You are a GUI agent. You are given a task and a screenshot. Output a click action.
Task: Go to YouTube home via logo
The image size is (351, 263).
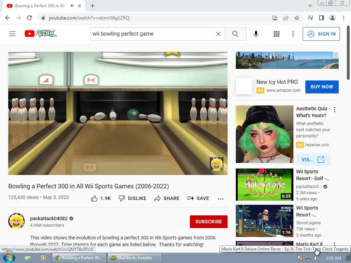point(41,34)
